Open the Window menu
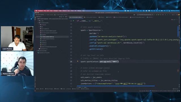 point(79,11)
